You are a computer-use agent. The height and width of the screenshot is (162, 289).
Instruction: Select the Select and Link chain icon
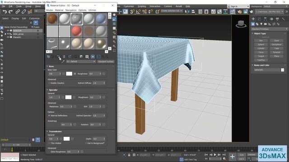(x=18, y=12)
